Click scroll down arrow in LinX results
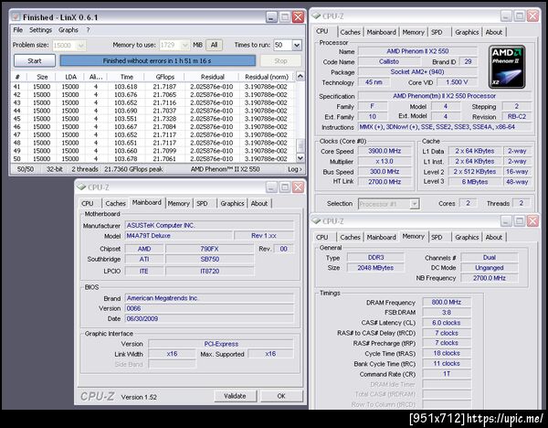The height and width of the screenshot is (428, 548). click(x=300, y=158)
